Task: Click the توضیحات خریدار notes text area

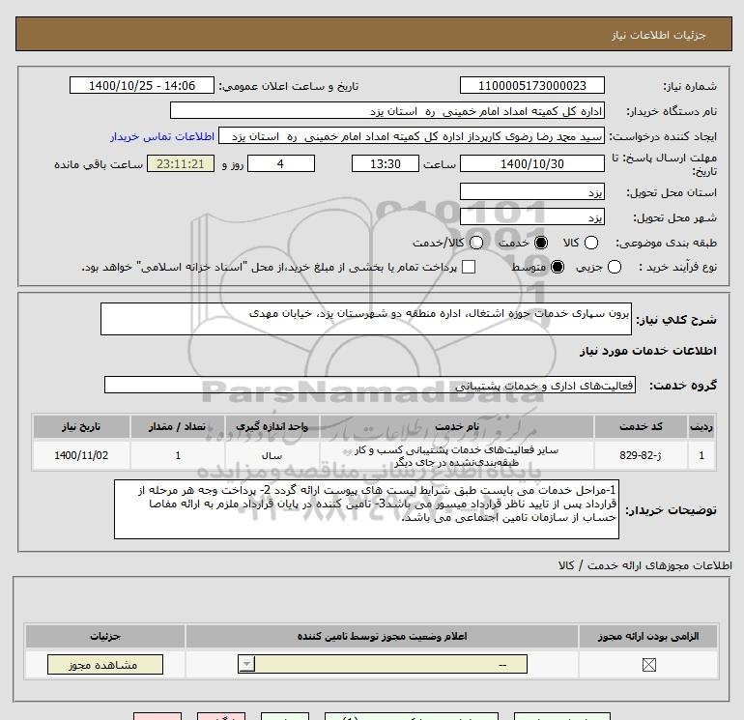Action: (x=366, y=509)
